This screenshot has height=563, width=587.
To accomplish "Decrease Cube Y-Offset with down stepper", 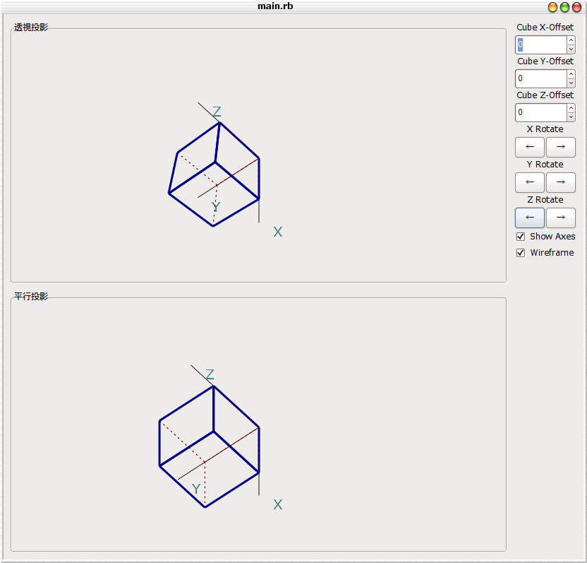I will click(x=571, y=83).
